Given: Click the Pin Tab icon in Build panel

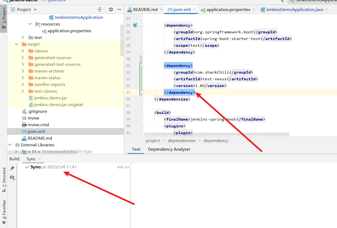Looking at the screenshot, I should [12, 168].
